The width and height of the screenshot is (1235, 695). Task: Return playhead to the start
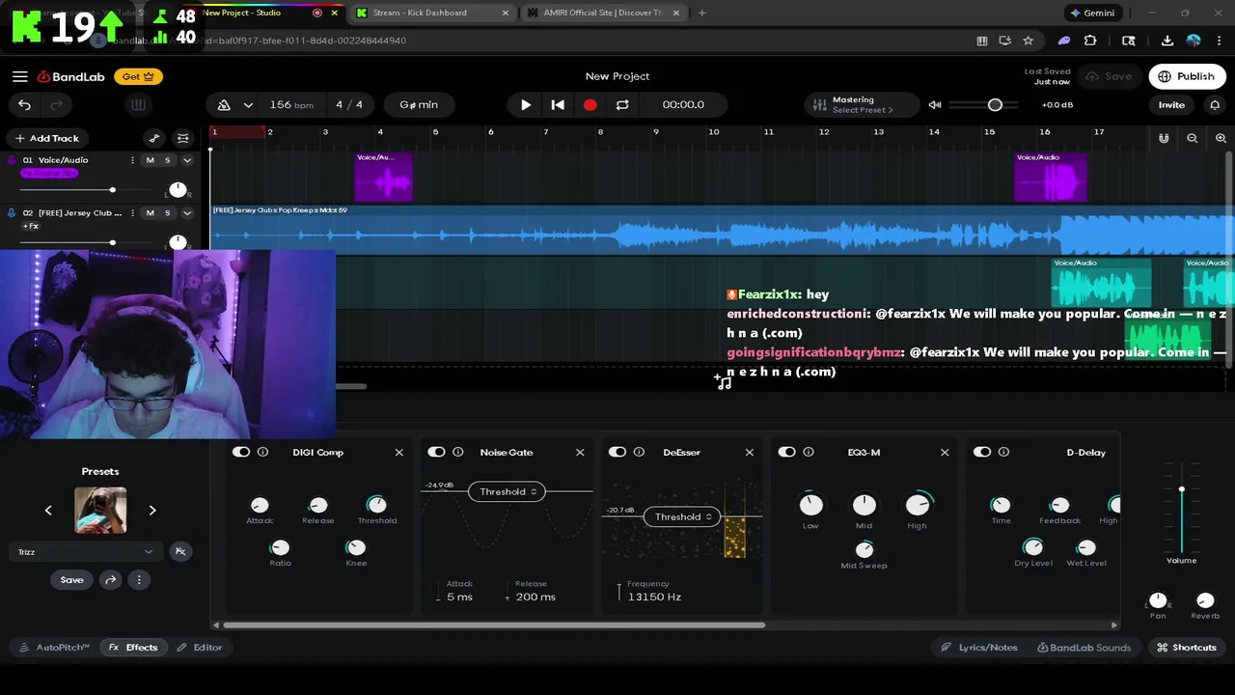(x=558, y=104)
